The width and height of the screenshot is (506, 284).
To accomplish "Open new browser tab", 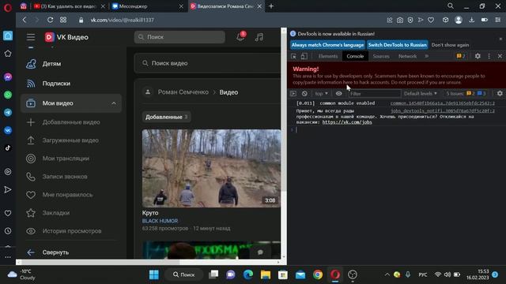I will [x=271, y=6].
